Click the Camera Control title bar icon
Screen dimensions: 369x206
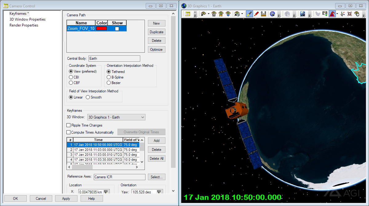pyautogui.click(x=6, y=6)
